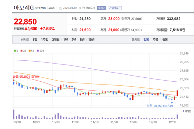The image size is (194, 129).
Task: Click the first volume bar at 10/10
Action: point(14,114)
